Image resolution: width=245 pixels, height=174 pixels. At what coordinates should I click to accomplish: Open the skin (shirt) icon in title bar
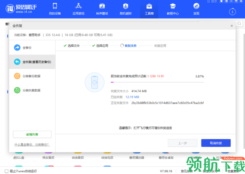pos(221,1)
